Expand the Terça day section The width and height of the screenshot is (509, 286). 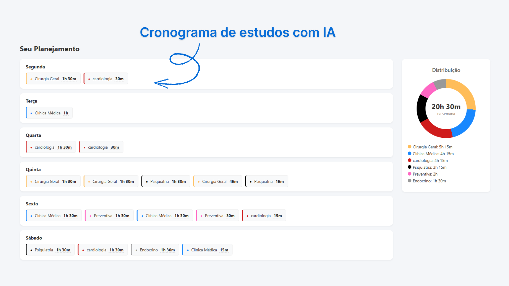point(31,101)
